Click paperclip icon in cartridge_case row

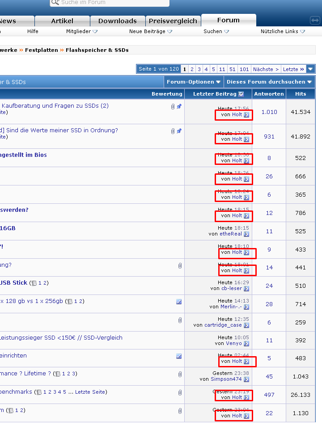(180, 320)
